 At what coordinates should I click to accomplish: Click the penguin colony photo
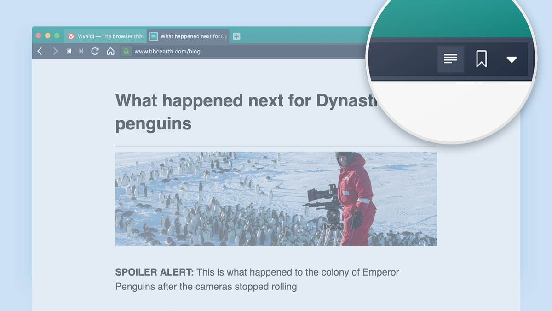point(276,199)
